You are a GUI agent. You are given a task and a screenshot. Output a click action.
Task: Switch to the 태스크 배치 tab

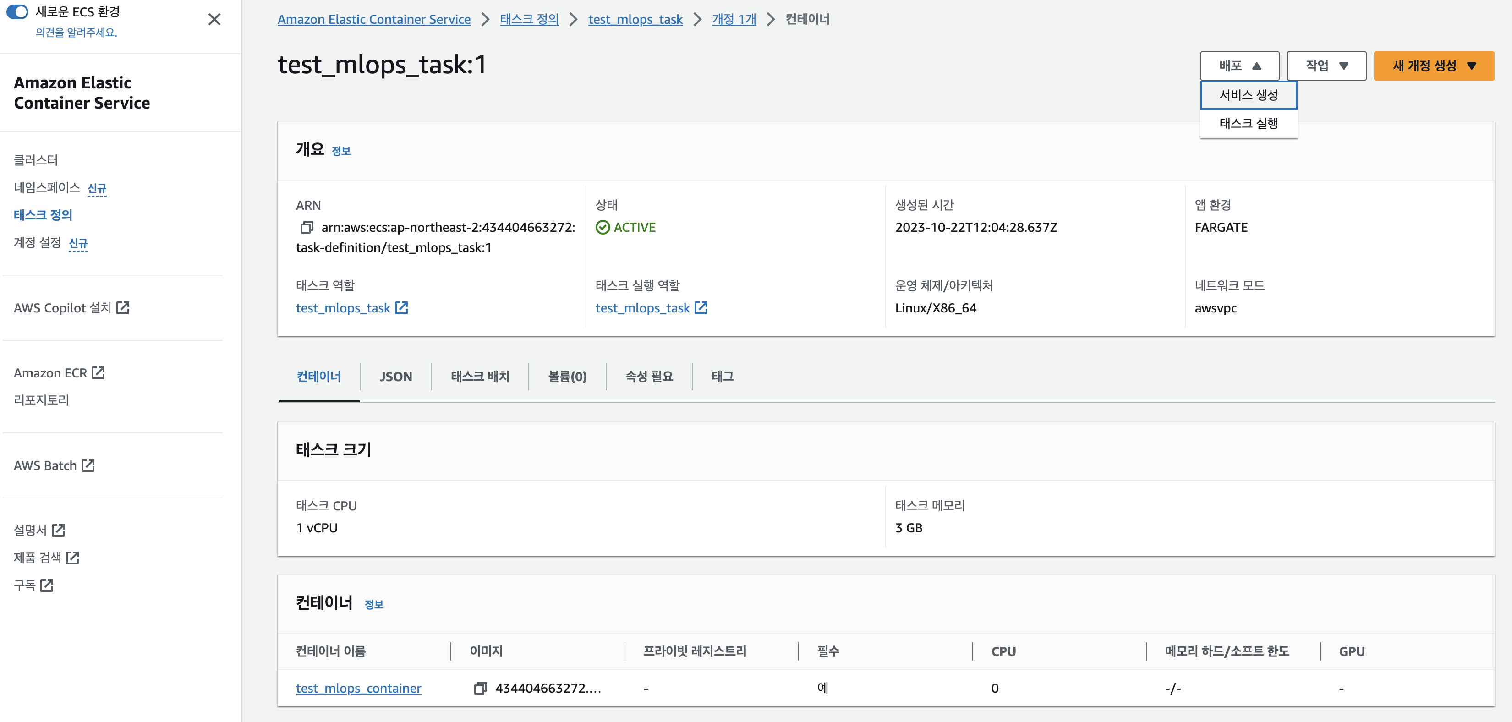coord(480,376)
